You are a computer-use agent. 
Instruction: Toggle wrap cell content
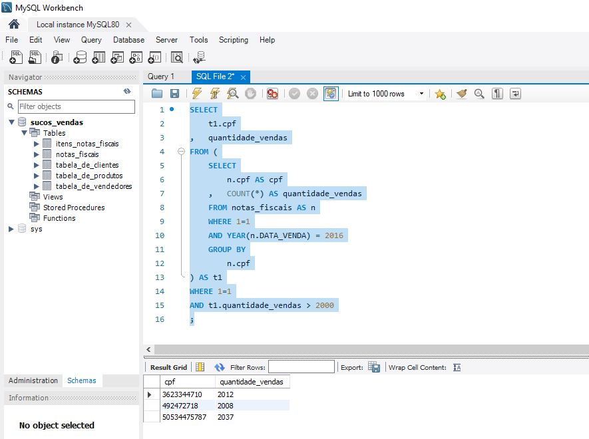pos(457,367)
